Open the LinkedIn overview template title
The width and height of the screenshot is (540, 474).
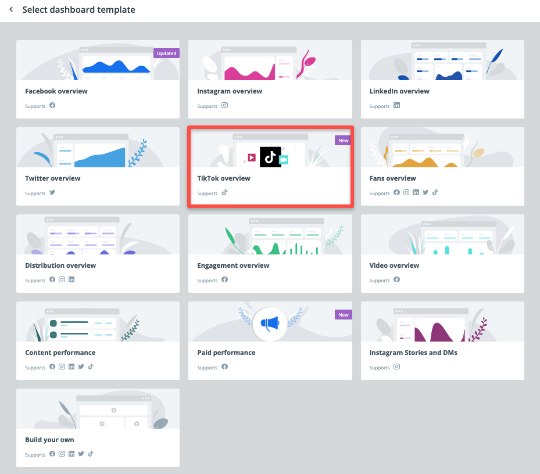399,91
